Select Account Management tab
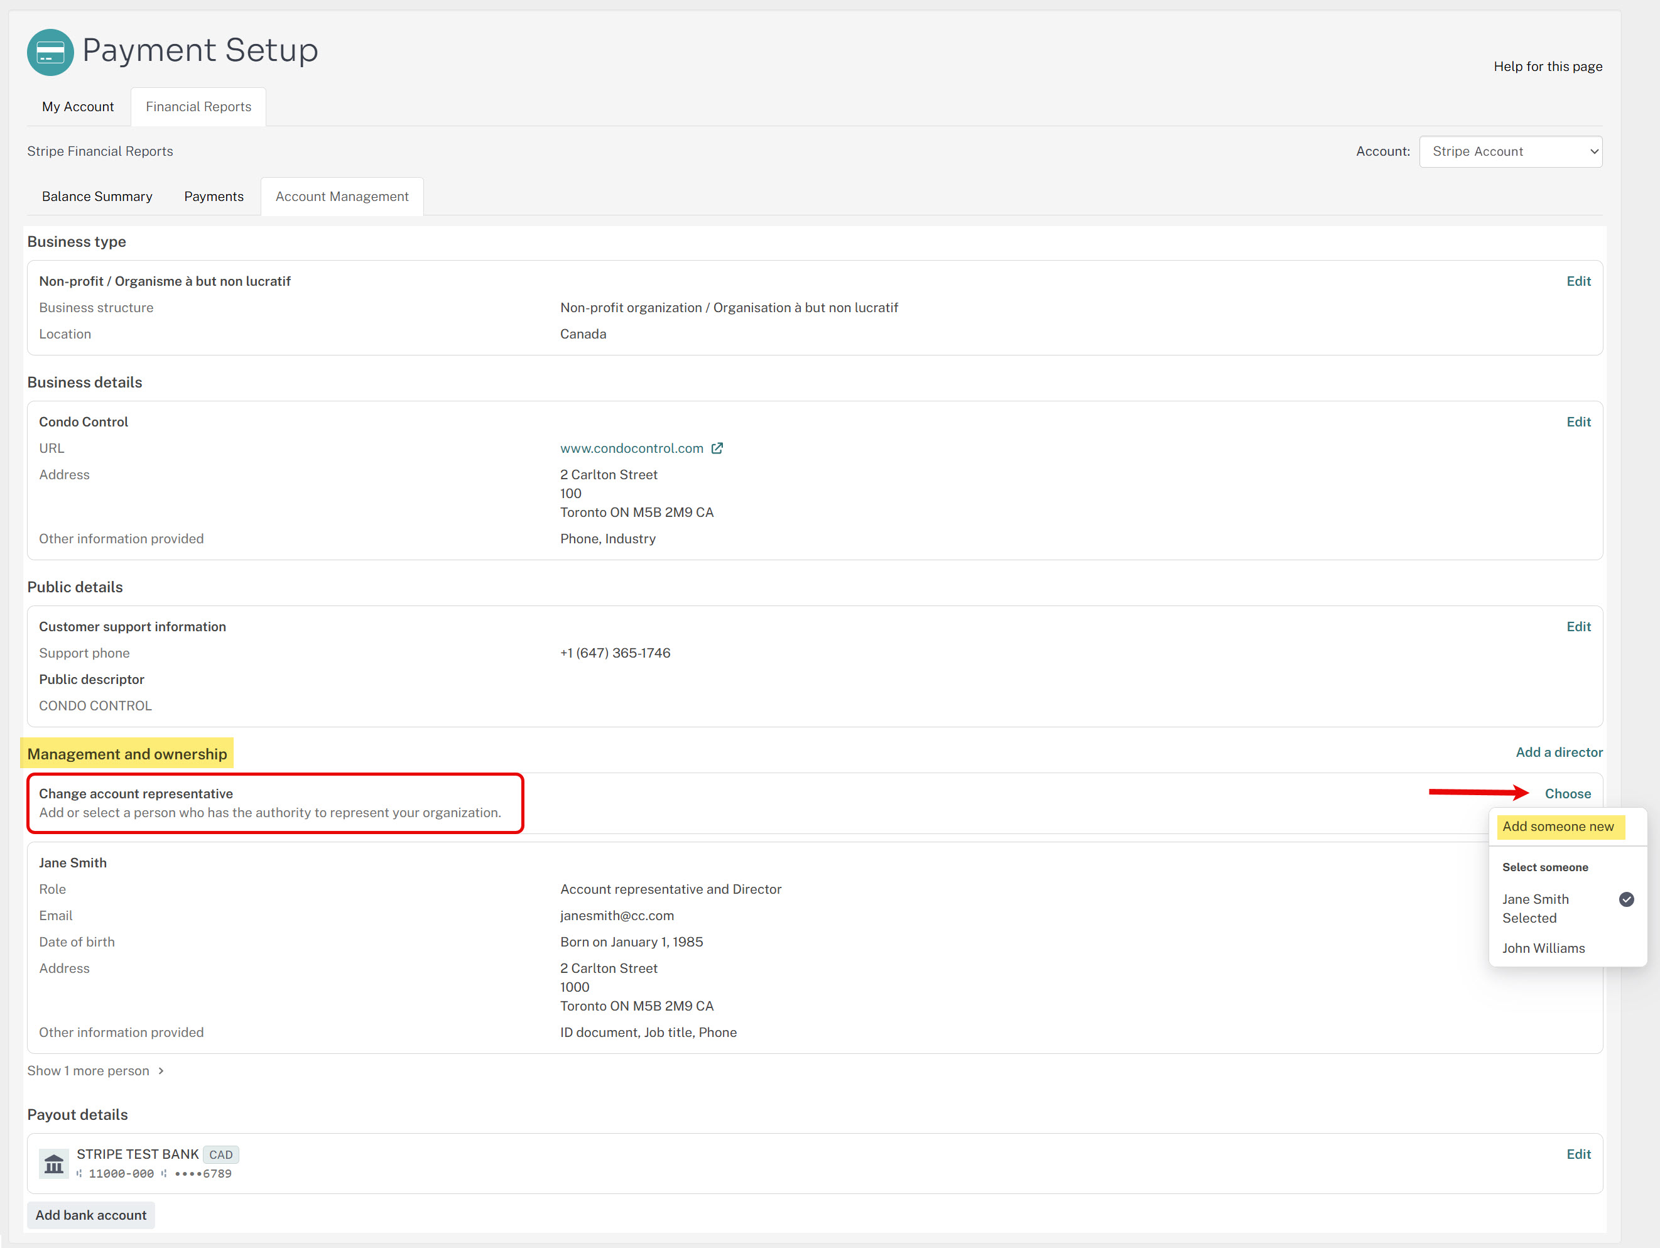1660x1248 pixels. point(342,197)
